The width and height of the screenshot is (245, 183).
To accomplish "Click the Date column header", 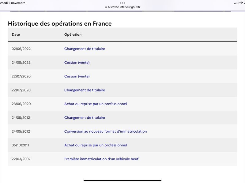I will [x=16, y=34].
